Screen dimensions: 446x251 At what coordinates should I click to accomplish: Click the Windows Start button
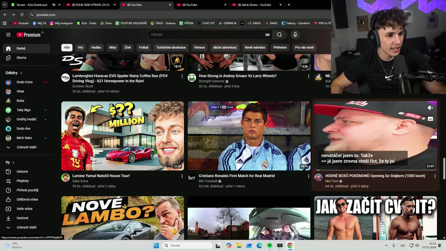pos(156,245)
